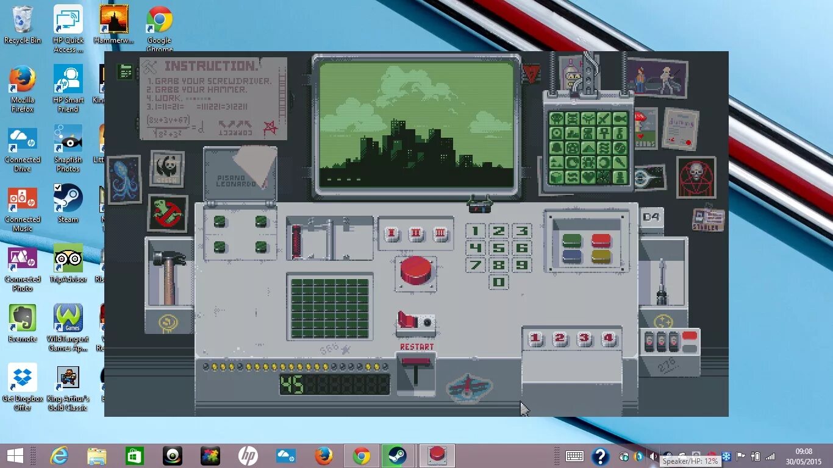Click the panda poster

[x=167, y=169]
